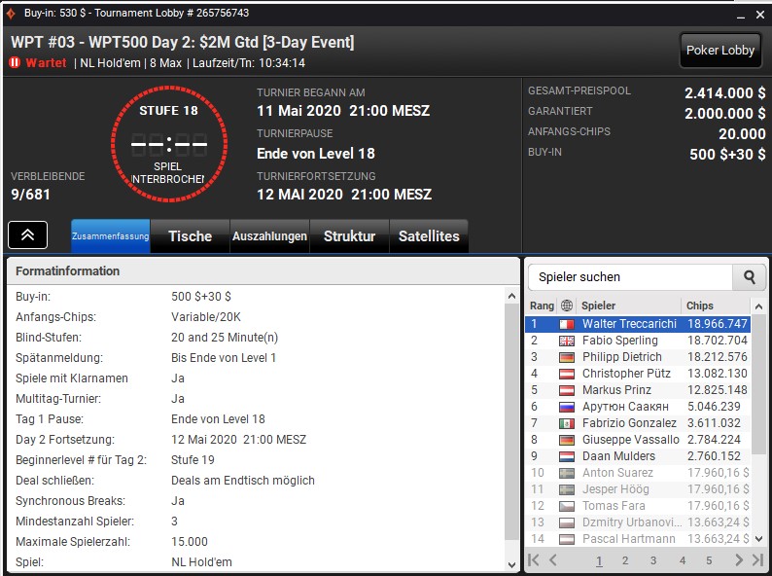Select player Markus Prinz

pyautogui.click(x=638, y=390)
